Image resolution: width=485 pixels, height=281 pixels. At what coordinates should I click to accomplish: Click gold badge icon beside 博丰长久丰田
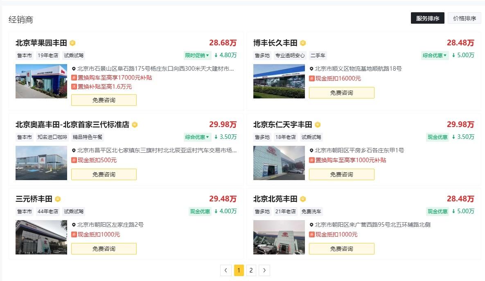click(303, 43)
